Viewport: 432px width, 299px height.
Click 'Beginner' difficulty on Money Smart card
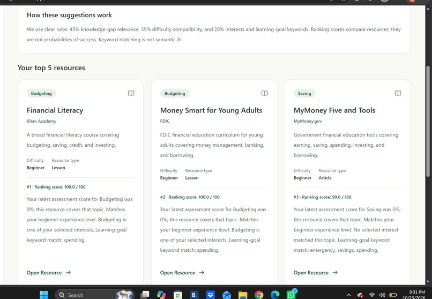169,178
